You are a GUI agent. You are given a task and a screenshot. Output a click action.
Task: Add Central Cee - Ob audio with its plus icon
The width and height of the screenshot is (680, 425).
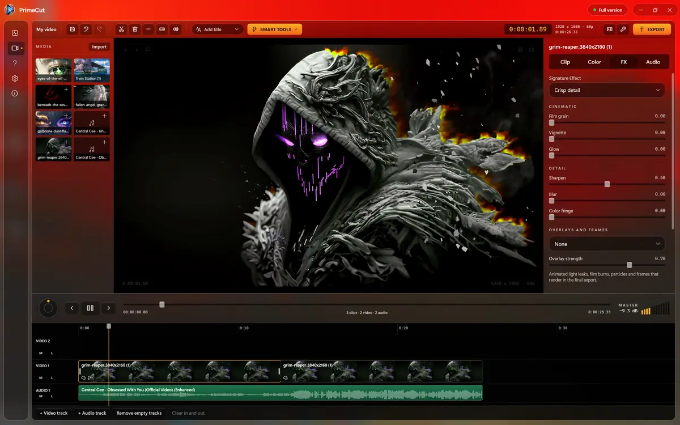104,142
